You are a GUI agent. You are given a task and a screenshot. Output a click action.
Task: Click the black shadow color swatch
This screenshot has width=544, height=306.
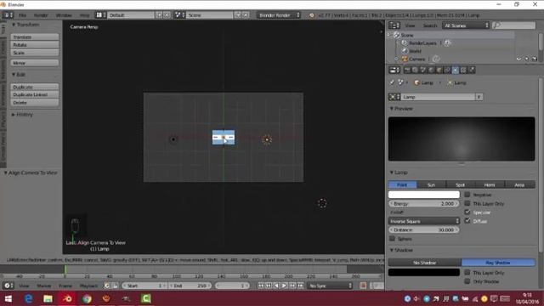coord(424,272)
